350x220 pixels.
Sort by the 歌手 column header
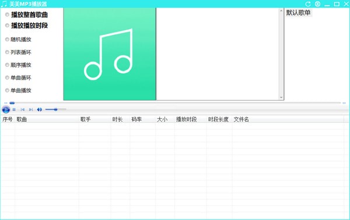click(94, 119)
